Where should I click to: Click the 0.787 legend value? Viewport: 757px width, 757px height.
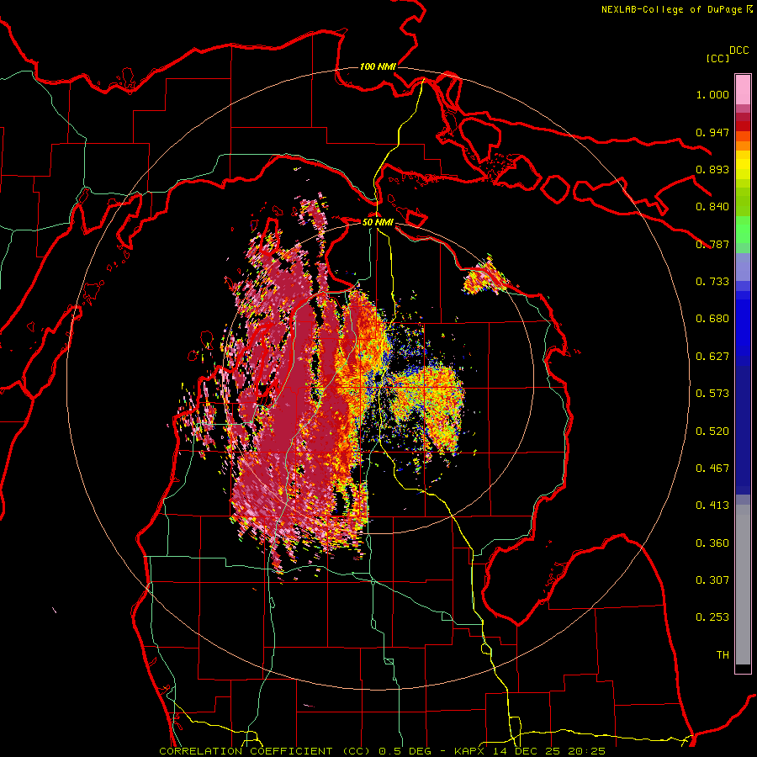(712, 244)
